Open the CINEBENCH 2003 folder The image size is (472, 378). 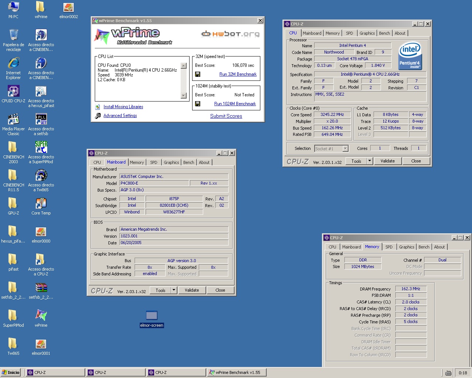click(x=13, y=147)
